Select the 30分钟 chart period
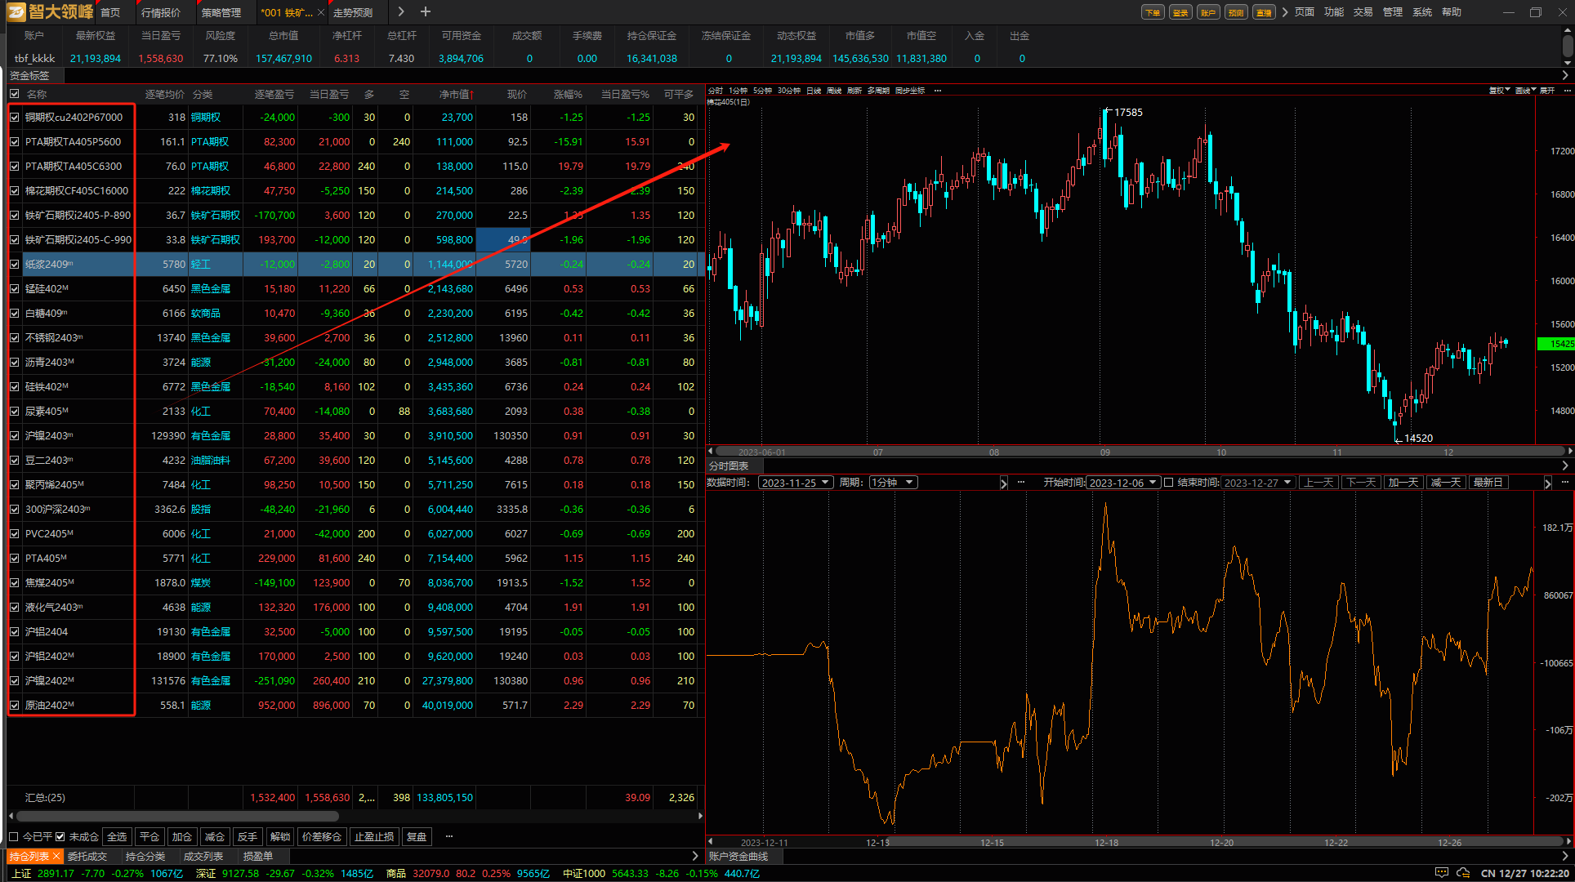 (x=789, y=91)
